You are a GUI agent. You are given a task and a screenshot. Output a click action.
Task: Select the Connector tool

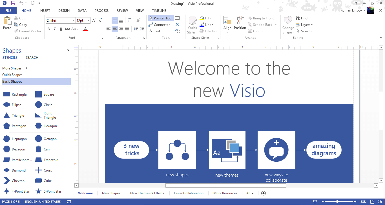(159, 25)
